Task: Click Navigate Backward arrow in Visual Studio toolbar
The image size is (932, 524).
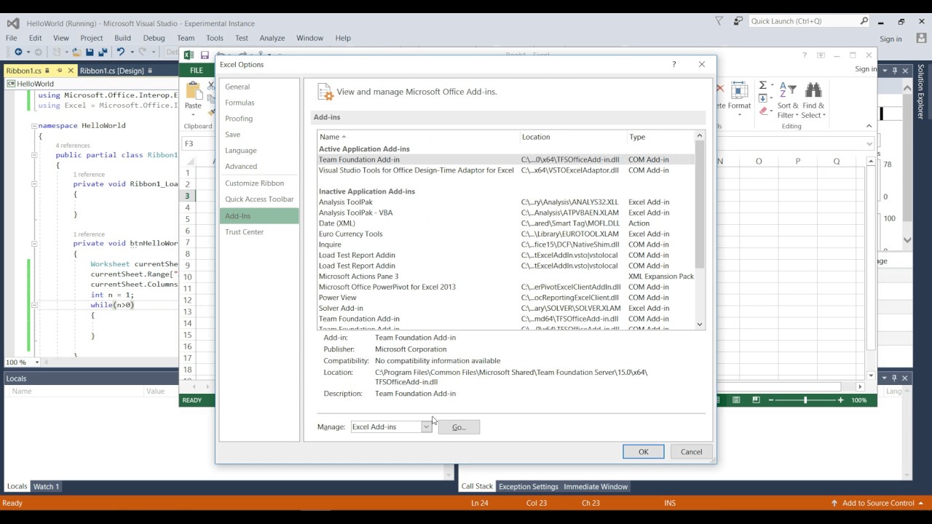Action: tap(18, 52)
